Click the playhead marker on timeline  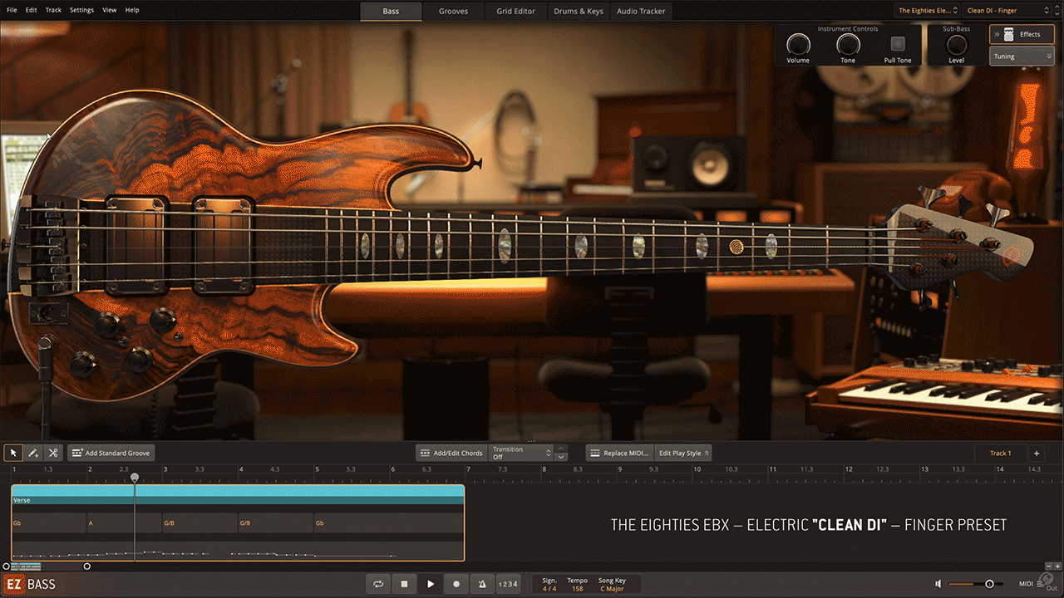135,478
